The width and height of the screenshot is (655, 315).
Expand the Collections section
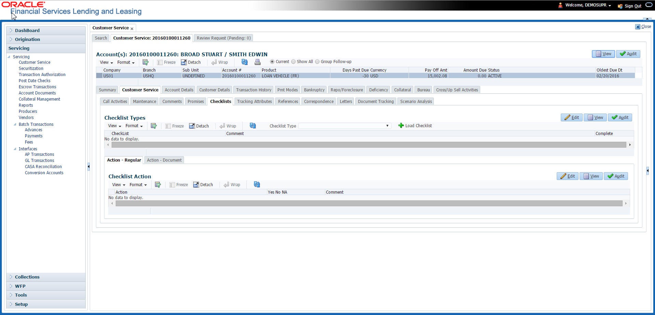11,277
